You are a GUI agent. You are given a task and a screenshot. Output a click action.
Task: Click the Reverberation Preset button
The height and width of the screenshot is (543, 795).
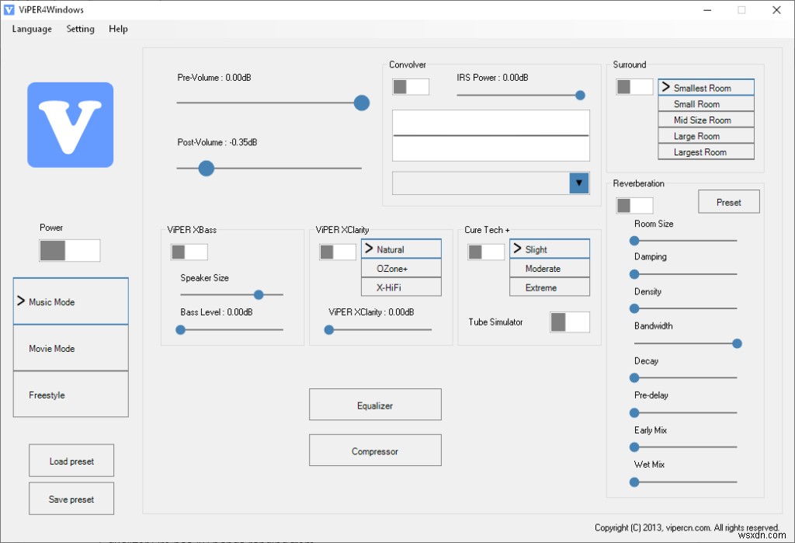tap(729, 202)
